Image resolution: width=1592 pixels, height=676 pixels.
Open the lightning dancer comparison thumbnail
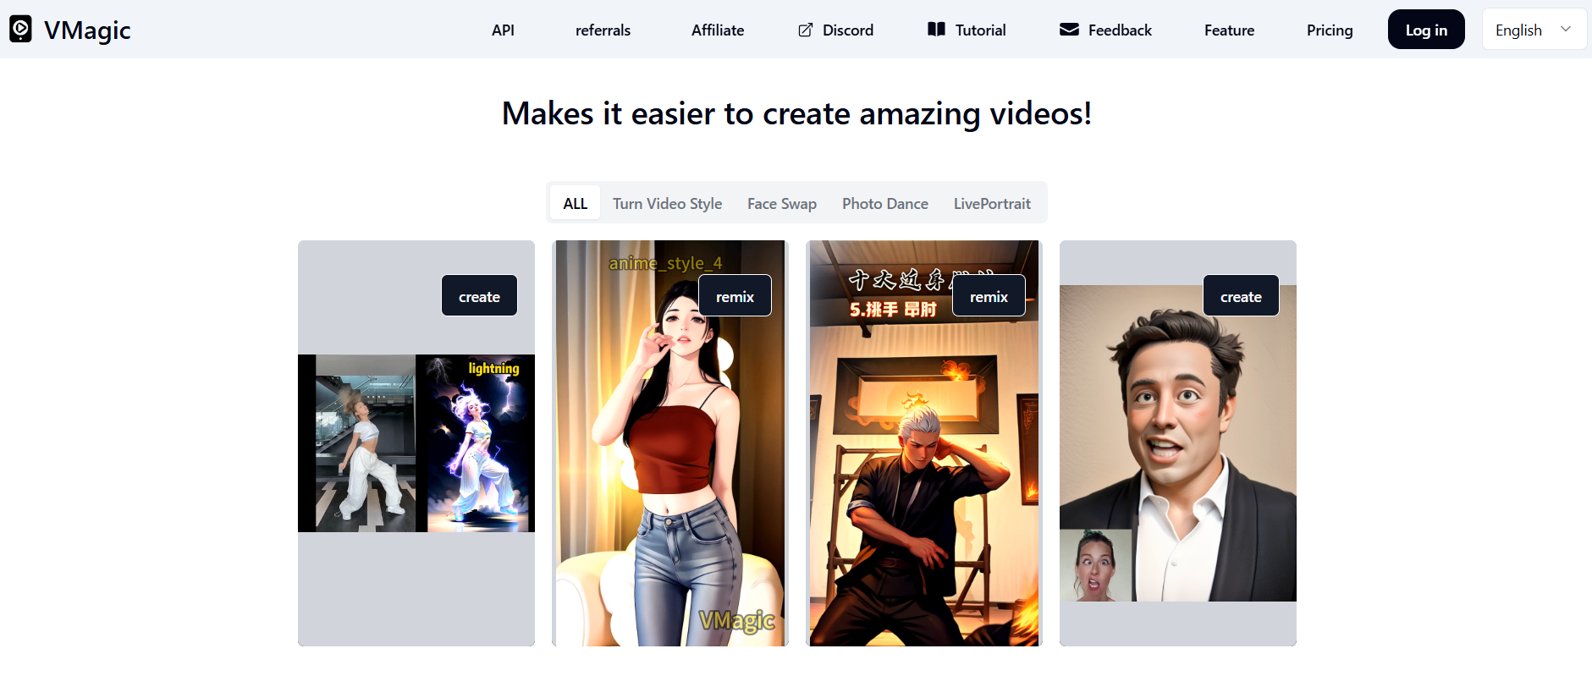[x=416, y=443]
